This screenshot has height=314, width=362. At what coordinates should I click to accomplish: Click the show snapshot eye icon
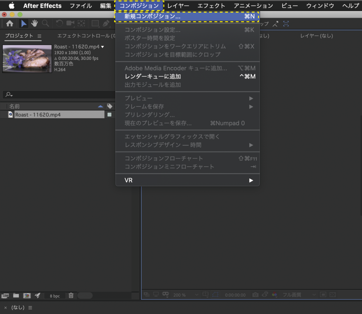[265, 294]
